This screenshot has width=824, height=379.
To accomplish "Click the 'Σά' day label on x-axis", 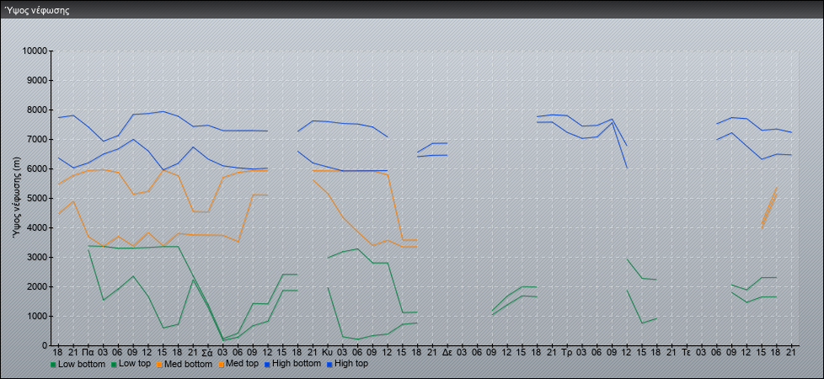I will (x=207, y=352).
